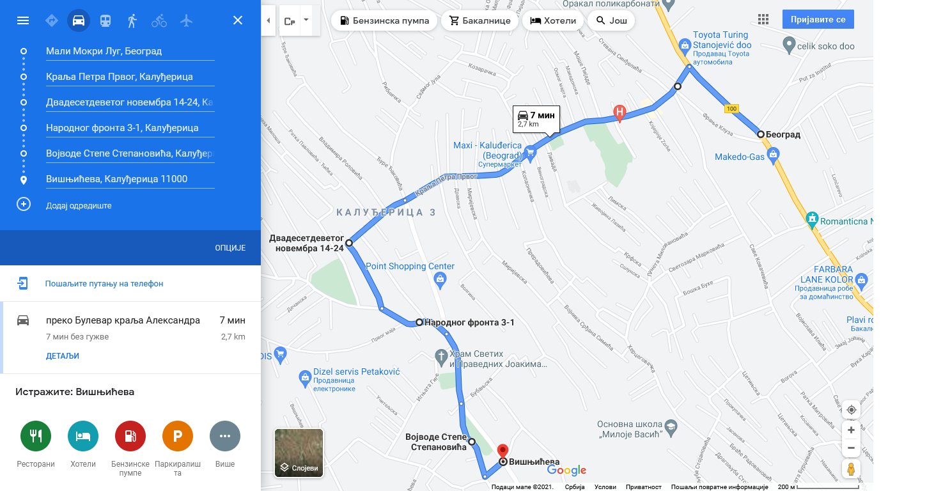The height and width of the screenshot is (491, 927).
Task: Filter map by Хотели chip
Action: pyautogui.click(x=553, y=20)
